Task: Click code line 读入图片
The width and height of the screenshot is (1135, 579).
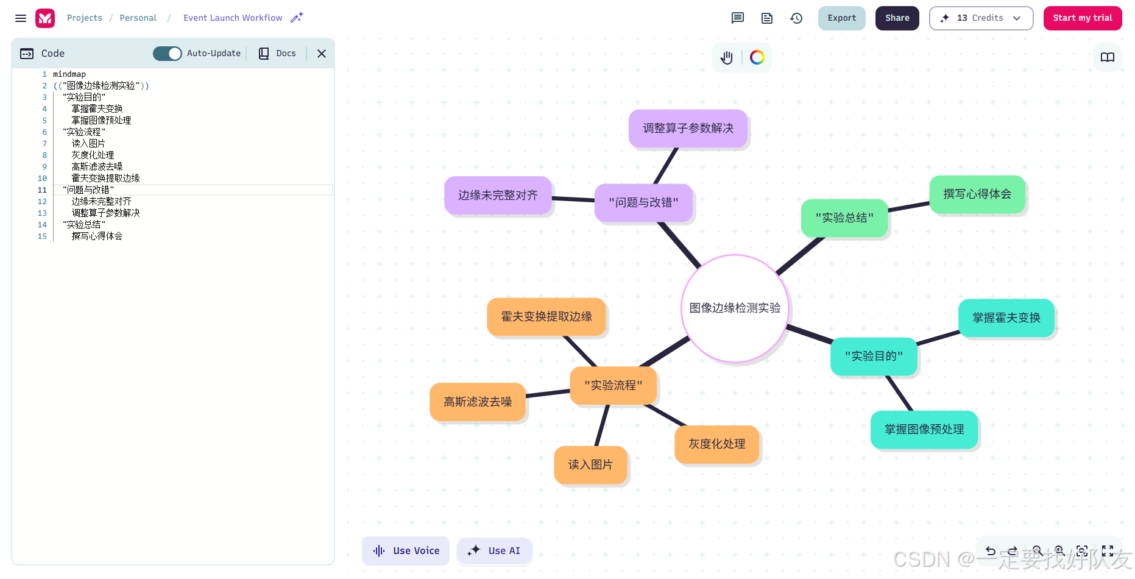Action: coord(88,144)
